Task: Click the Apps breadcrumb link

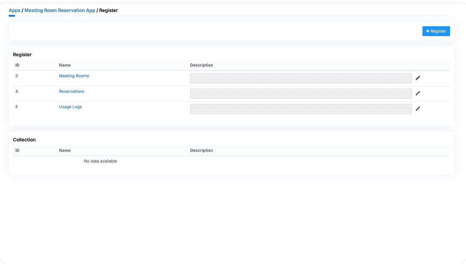Action: pyautogui.click(x=14, y=10)
